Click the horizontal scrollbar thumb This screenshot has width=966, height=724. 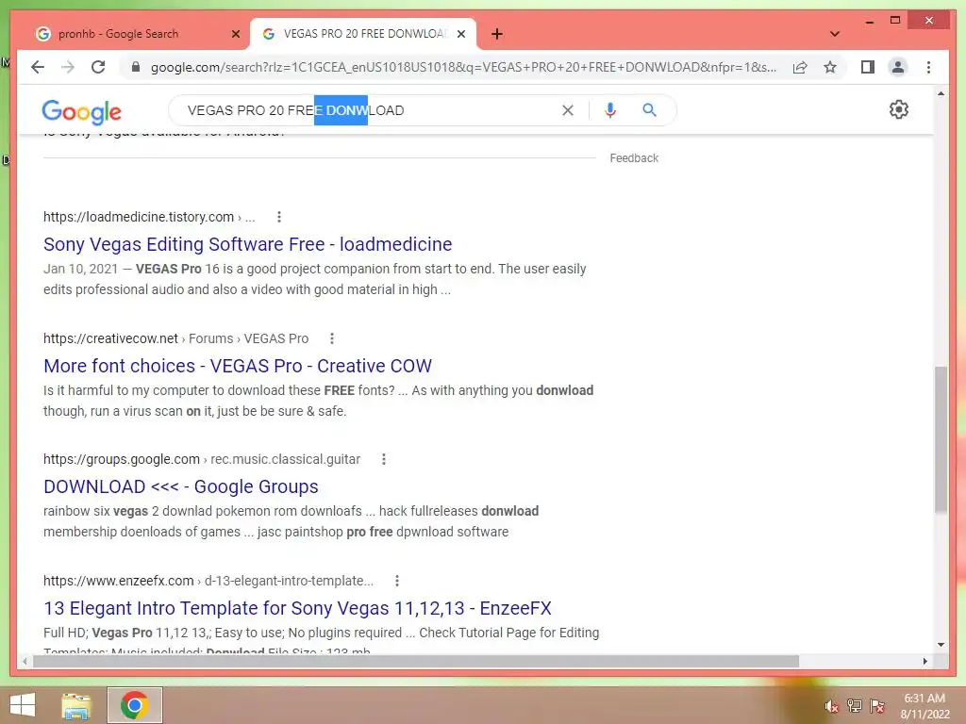pyautogui.click(x=416, y=661)
